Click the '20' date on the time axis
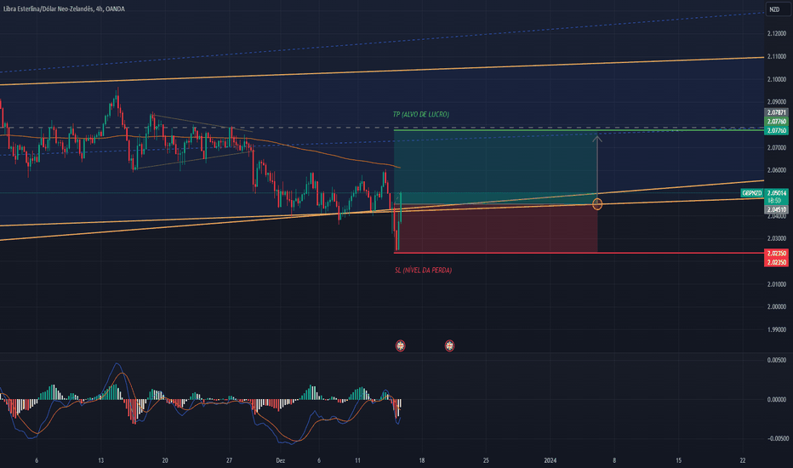This screenshot has height=468, width=793. click(x=165, y=460)
